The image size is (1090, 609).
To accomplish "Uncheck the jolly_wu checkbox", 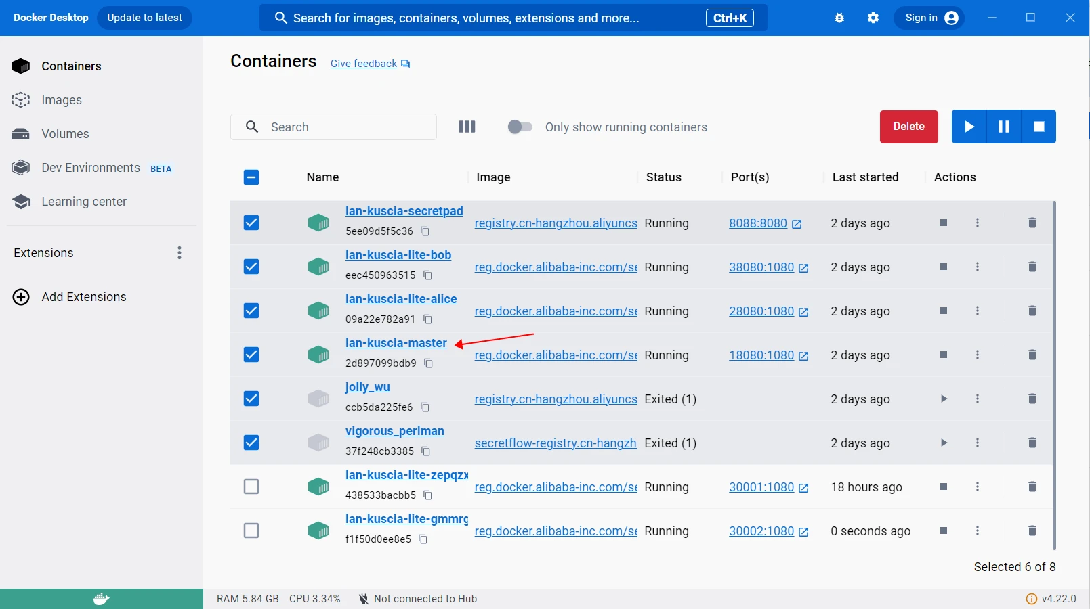I will [251, 399].
